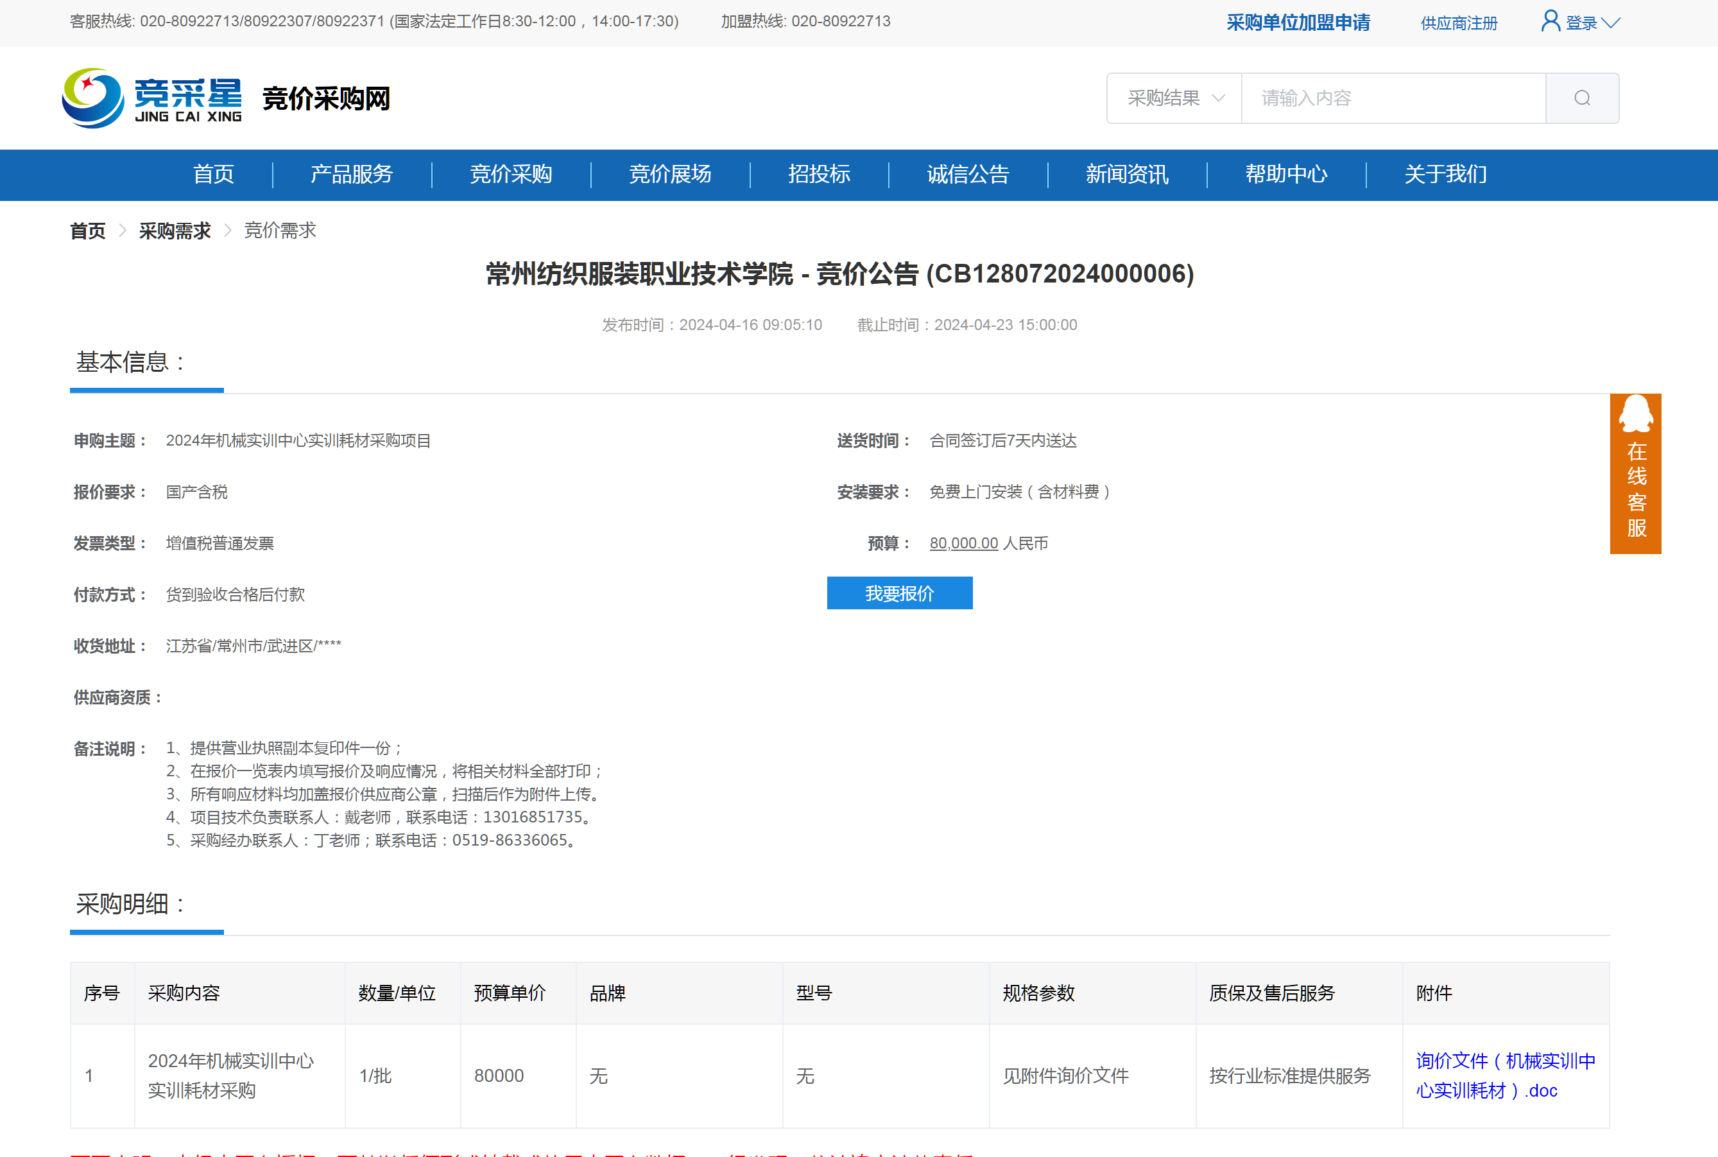Open the 关于我们 navigation item

[1445, 175]
